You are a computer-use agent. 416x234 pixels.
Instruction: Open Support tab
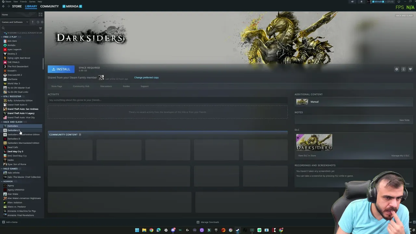click(x=145, y=86)
